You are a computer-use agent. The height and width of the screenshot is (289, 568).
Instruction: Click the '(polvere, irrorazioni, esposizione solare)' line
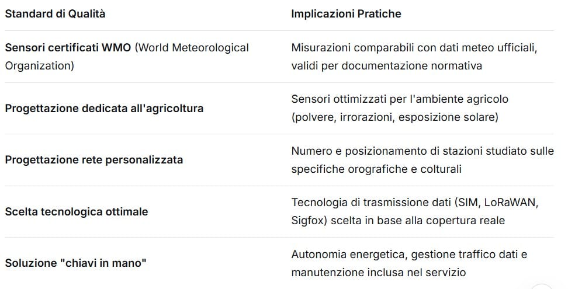pyautogui.click(x=394, y=117)
